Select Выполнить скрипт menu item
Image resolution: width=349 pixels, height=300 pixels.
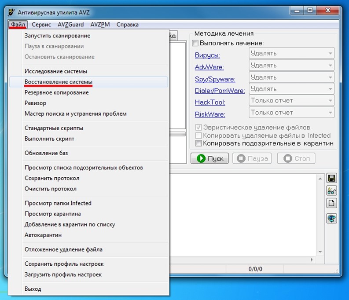point(88,139)
